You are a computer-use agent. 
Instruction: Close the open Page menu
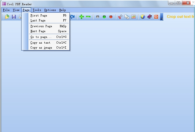[x=26, y=10]
